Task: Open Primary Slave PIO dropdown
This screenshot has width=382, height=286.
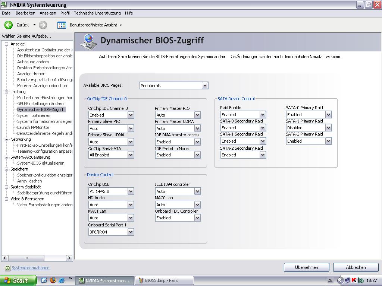Action: [111, 128]
